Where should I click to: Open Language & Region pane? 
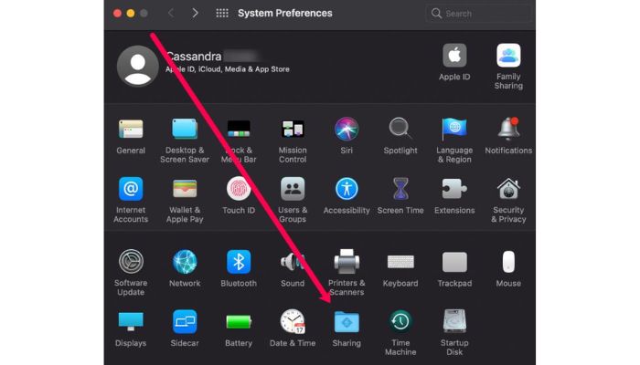pyautogui.click(x=454, y=130)
